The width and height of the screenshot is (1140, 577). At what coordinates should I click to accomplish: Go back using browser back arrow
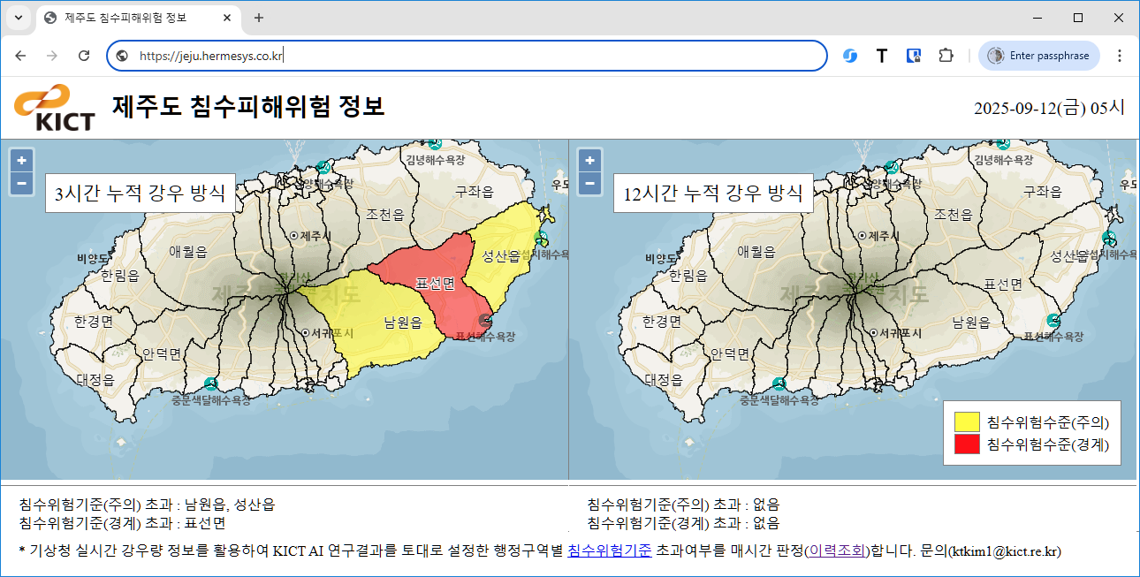pos(21,56)
